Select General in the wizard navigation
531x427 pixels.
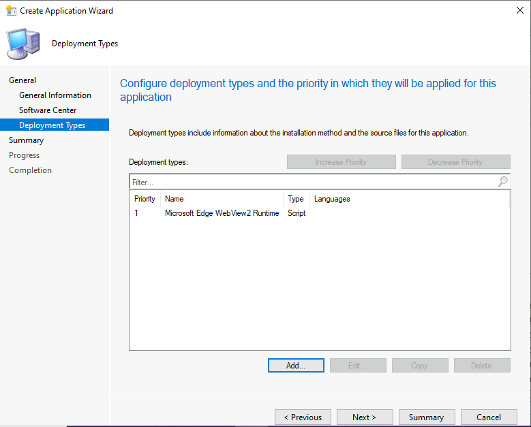pyautogui.click(x=22, y=80)
